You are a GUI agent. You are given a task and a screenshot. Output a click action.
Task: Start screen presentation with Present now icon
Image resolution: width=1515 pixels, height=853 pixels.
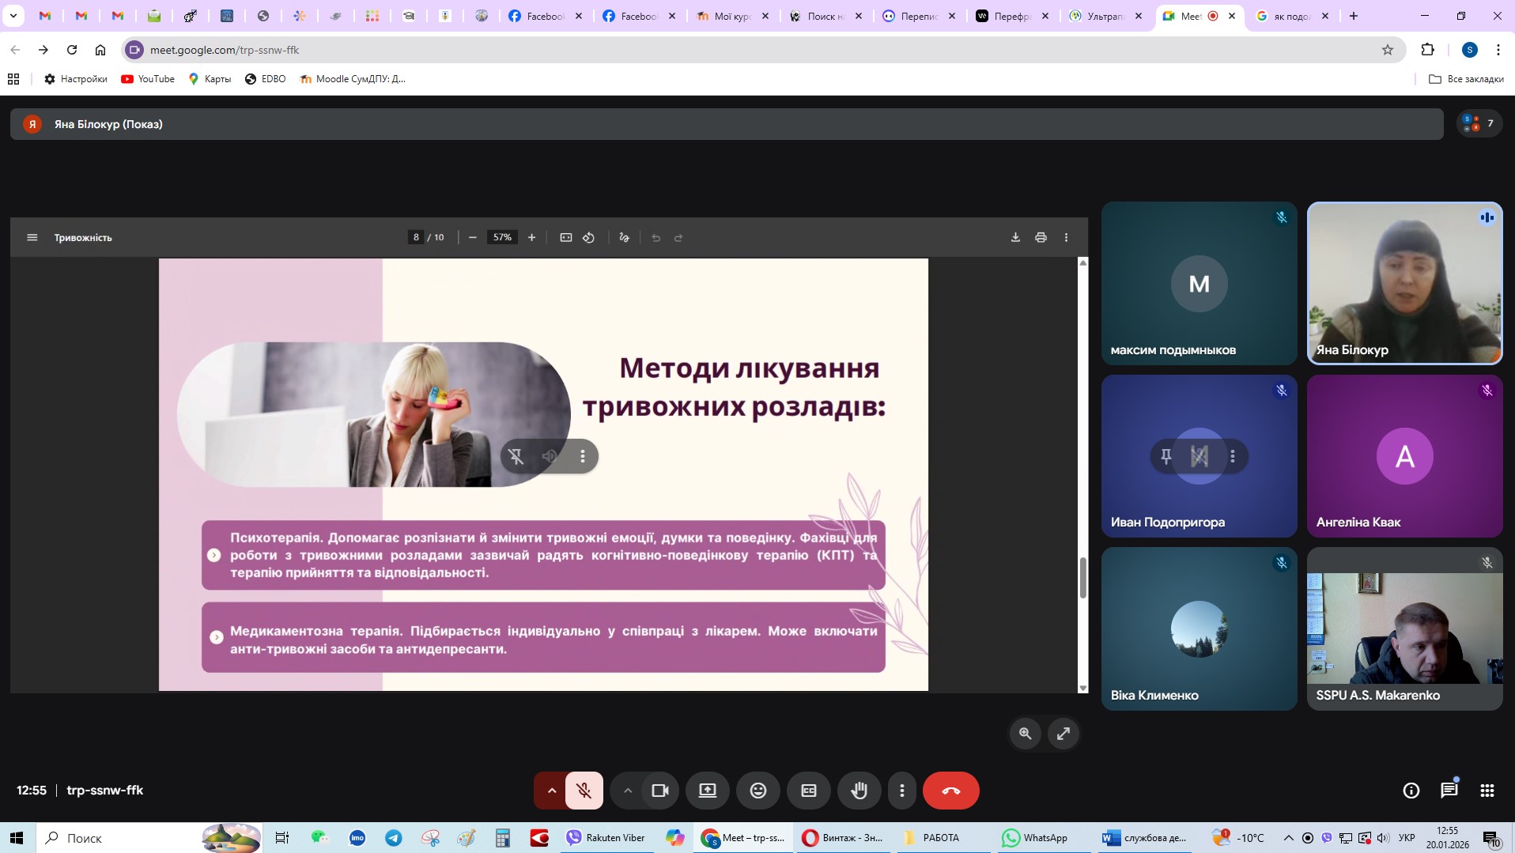click(x=707, y=791)
